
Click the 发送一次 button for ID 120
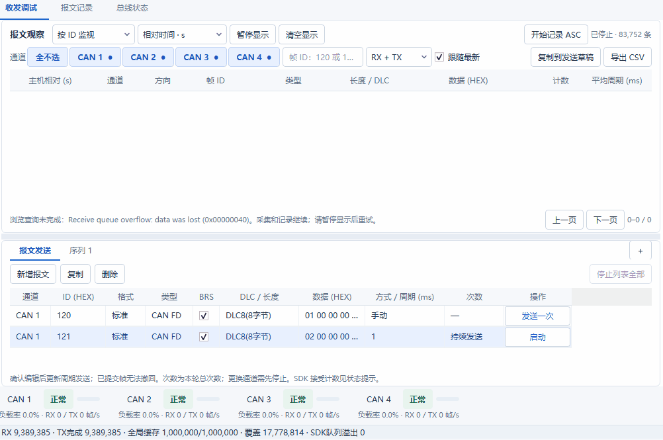pos(537,316)
